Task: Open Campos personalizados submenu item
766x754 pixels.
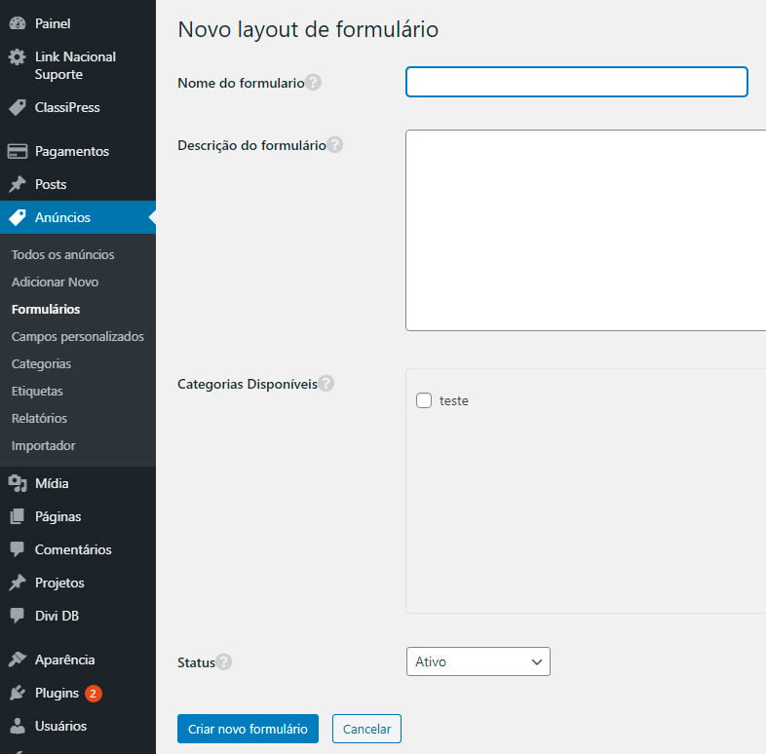Action: click(78, 336)
